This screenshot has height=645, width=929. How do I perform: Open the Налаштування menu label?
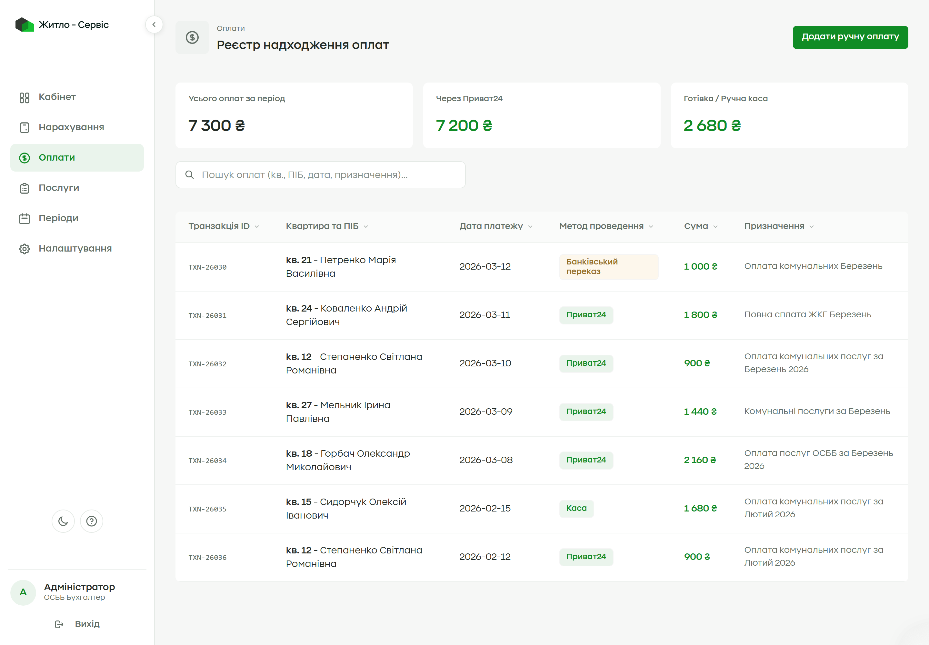[x=75, y=249]
